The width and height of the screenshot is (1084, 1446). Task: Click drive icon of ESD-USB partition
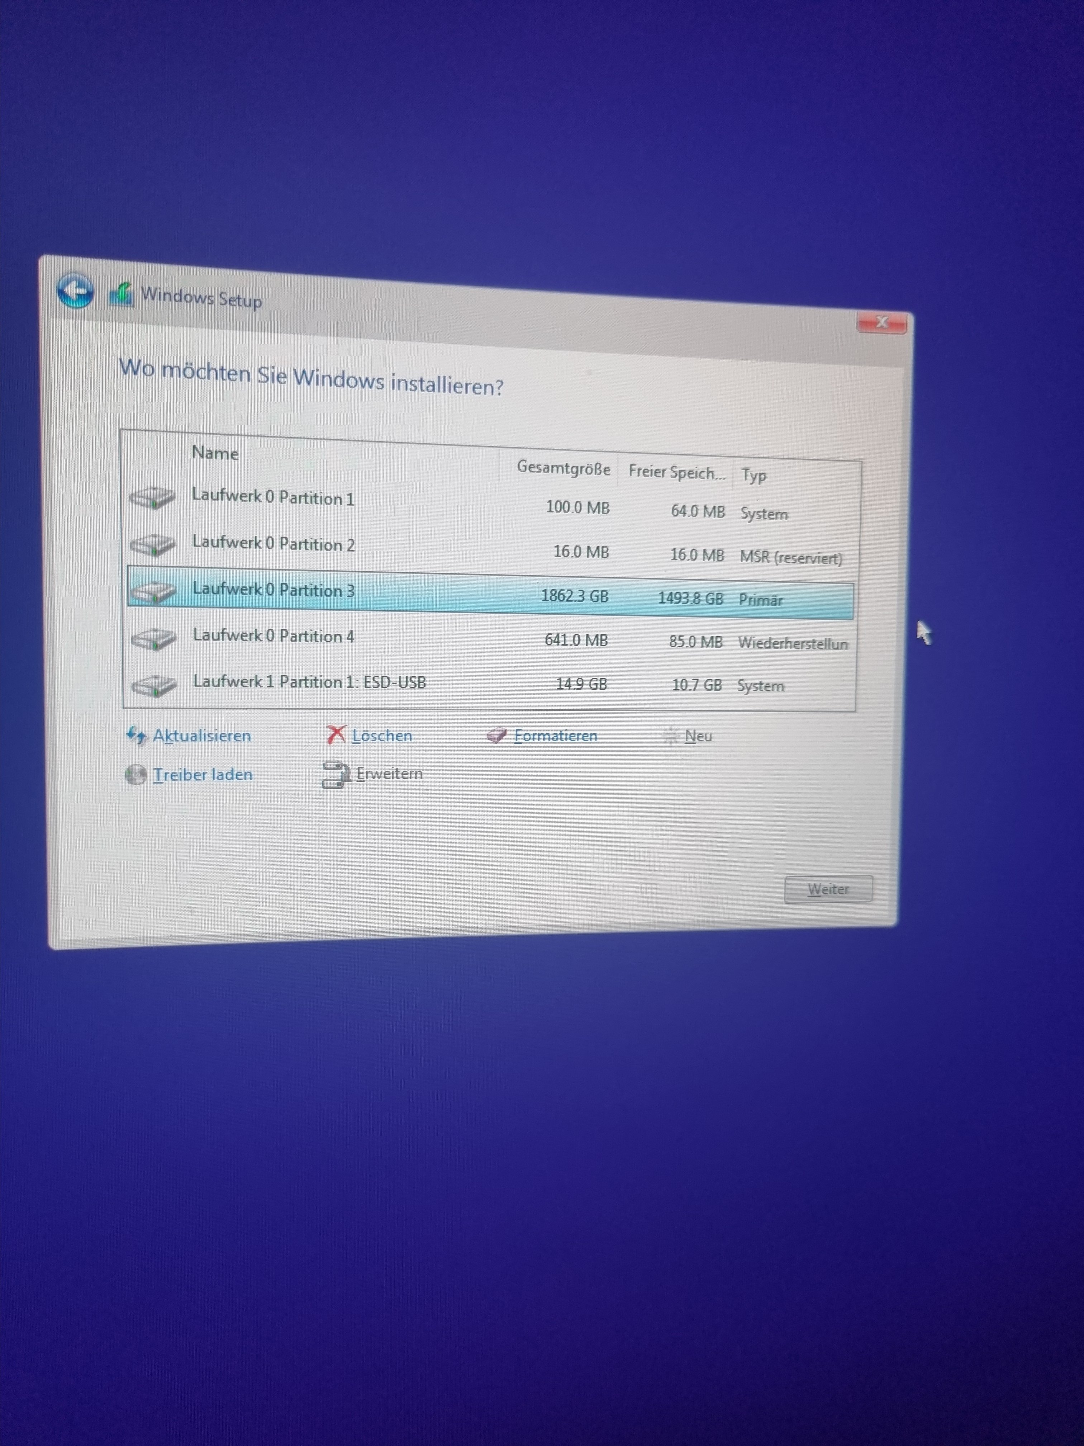coord(153,686)
